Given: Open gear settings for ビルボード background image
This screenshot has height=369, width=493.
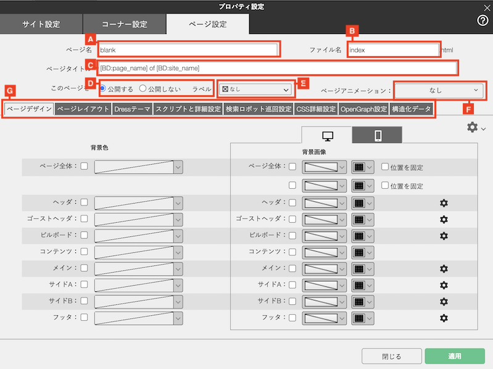Looking at the screenshot, I should pyautogui.click(x=443, y=236).
